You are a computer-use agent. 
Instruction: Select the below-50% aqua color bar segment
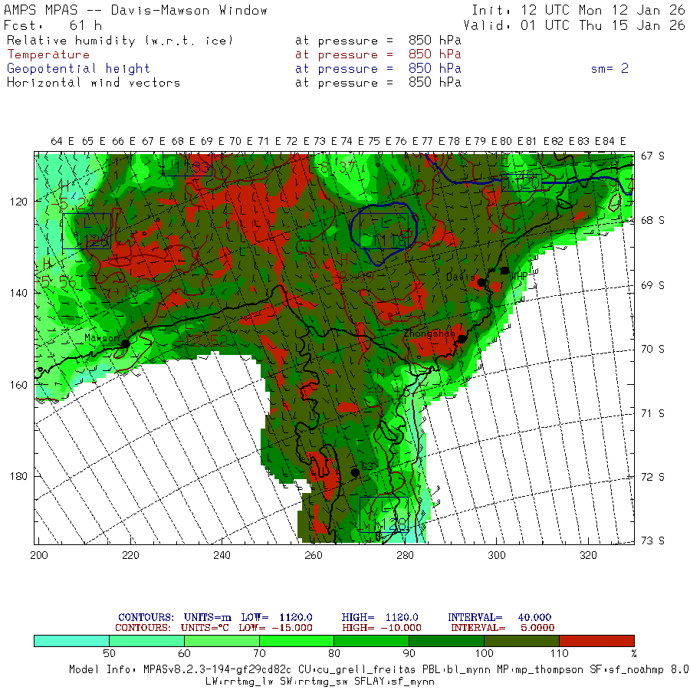tap(72, 641)
